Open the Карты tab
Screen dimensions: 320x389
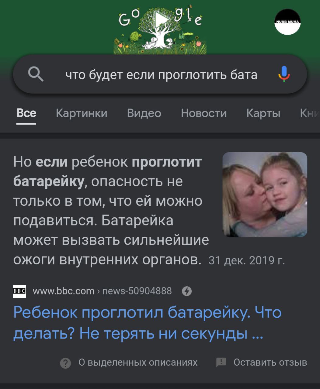263,113
